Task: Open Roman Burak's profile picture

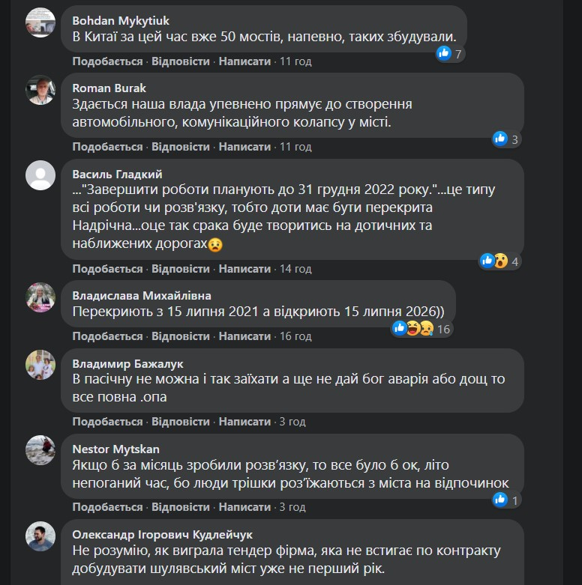Action: pos(40,90)
